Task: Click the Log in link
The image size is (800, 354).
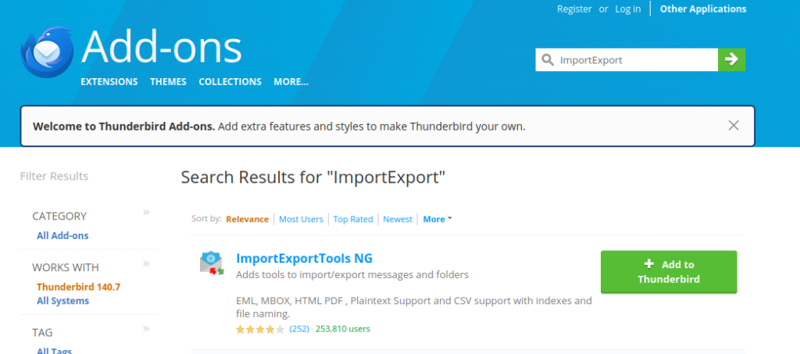Action: pyautogui.click(x=628, y=9)
